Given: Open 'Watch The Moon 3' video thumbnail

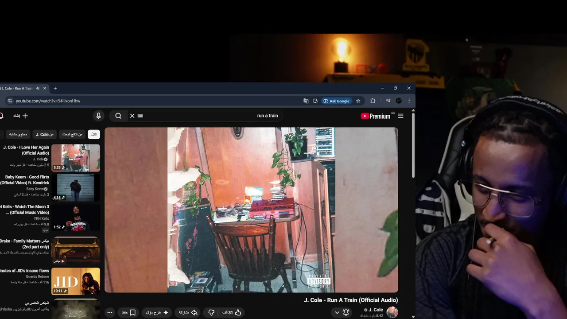Looking at the screenshot, I should coord(76,217).
